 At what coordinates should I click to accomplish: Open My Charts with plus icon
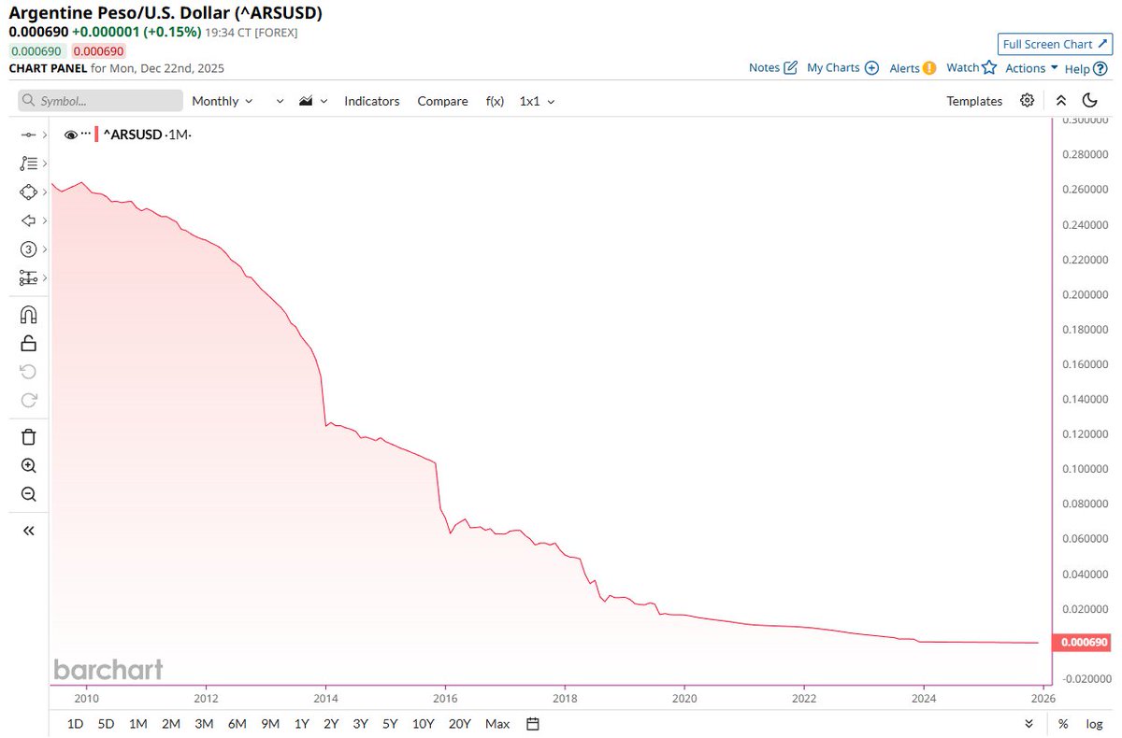[842, 67]
